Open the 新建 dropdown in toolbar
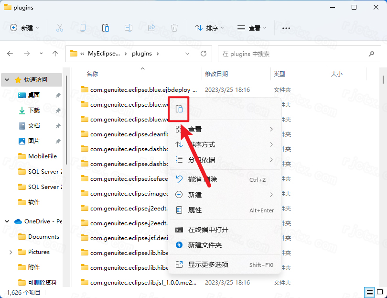Image resolution: width=387 pixels, height=298 pixels. (x=25, y=28)
